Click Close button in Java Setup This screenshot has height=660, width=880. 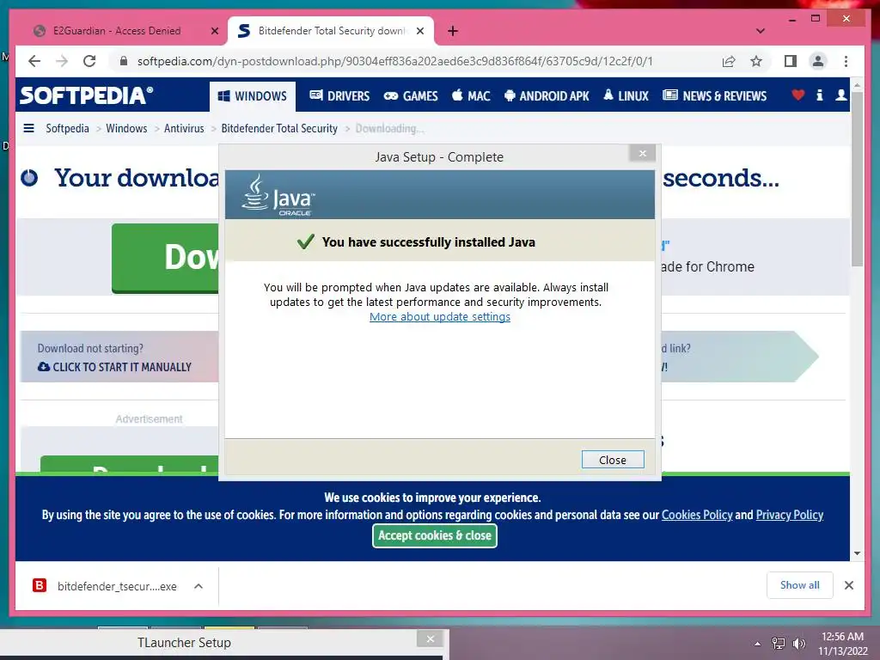[x=613, y=460]
